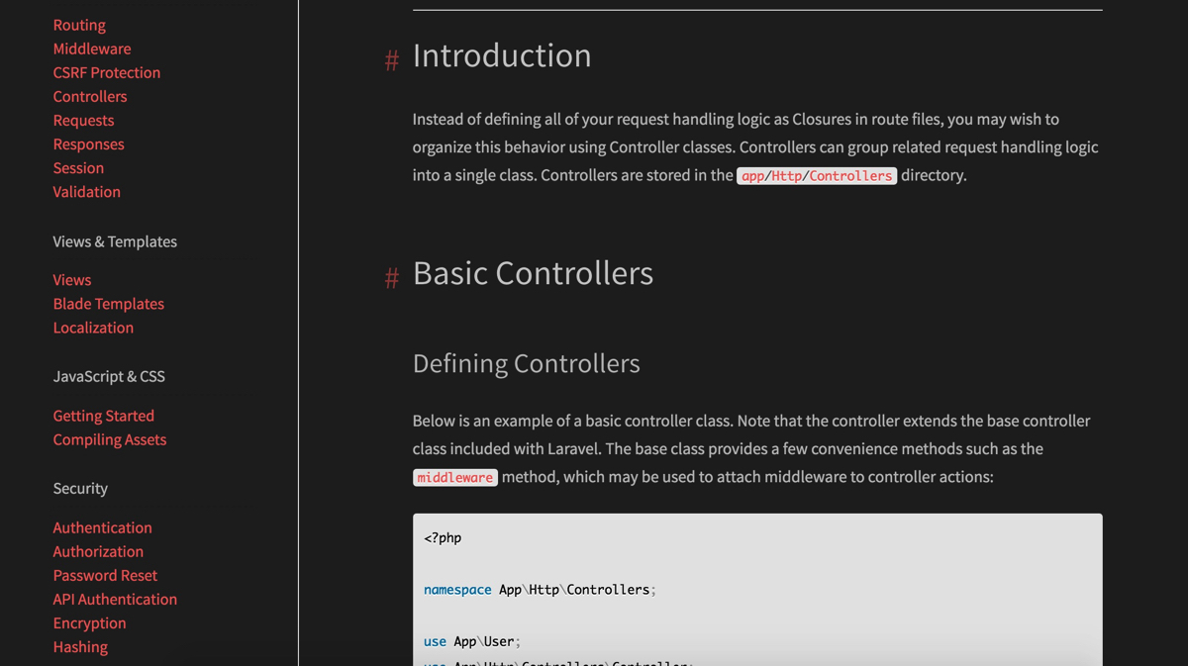Image resolution: width=1188 pixels, height=666 pixels.
Task: Go to the Requests page
Action: pos(83,120)
